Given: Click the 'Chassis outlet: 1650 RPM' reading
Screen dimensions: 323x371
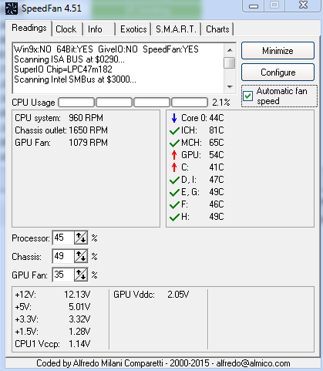Looking at the screenshot, I should 61,130.
